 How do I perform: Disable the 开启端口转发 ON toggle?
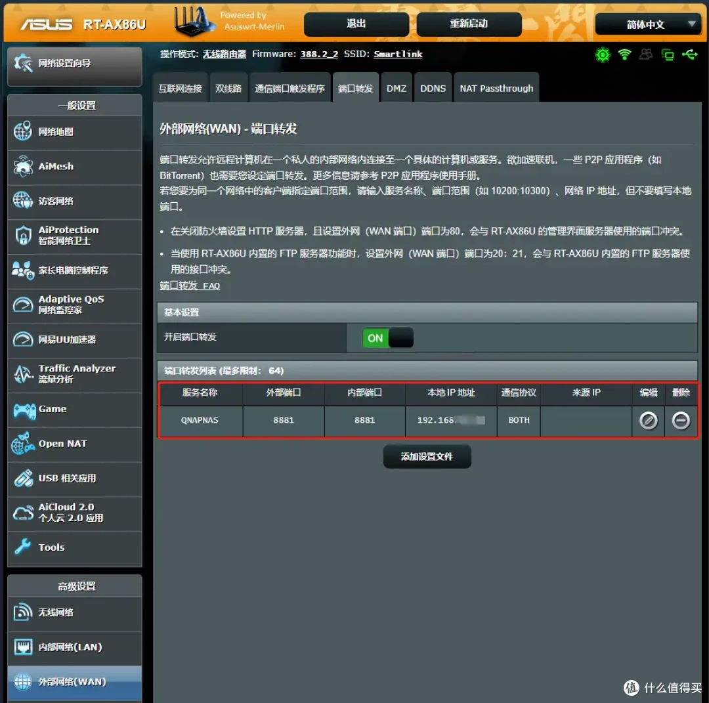click(x=387, y=337)
